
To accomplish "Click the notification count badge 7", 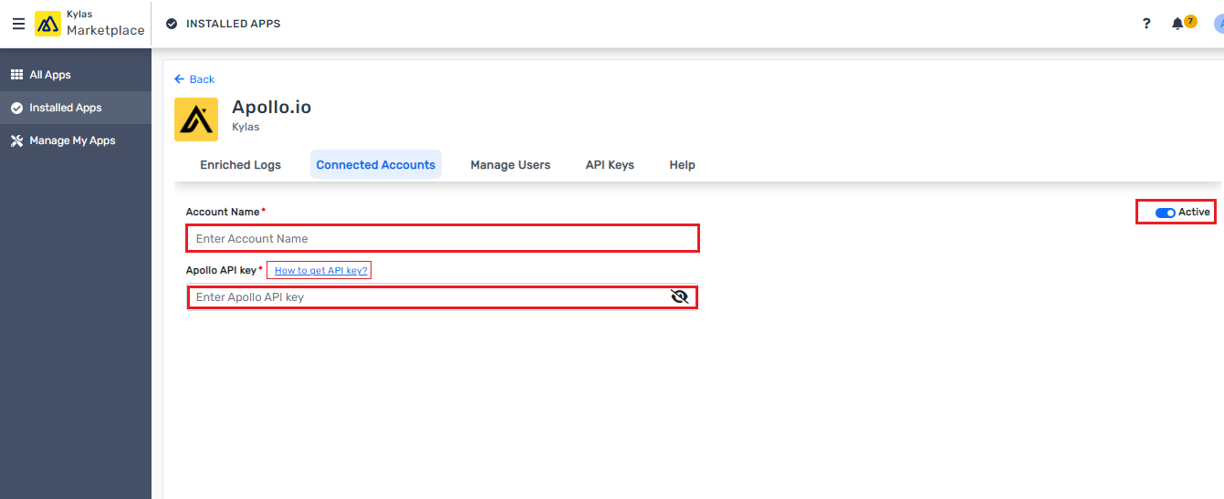I will [1190, 21].
